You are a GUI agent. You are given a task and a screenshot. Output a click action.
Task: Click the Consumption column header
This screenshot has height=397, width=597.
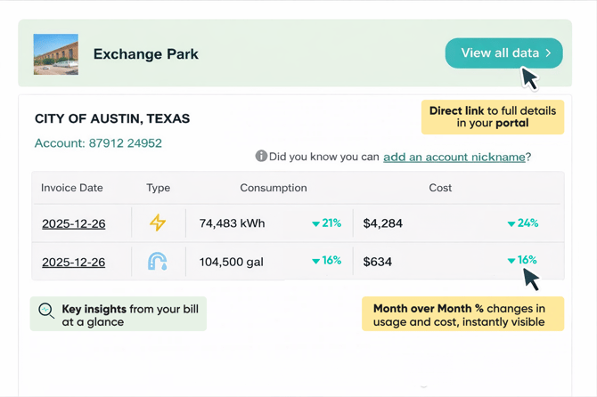click(273, 188)
